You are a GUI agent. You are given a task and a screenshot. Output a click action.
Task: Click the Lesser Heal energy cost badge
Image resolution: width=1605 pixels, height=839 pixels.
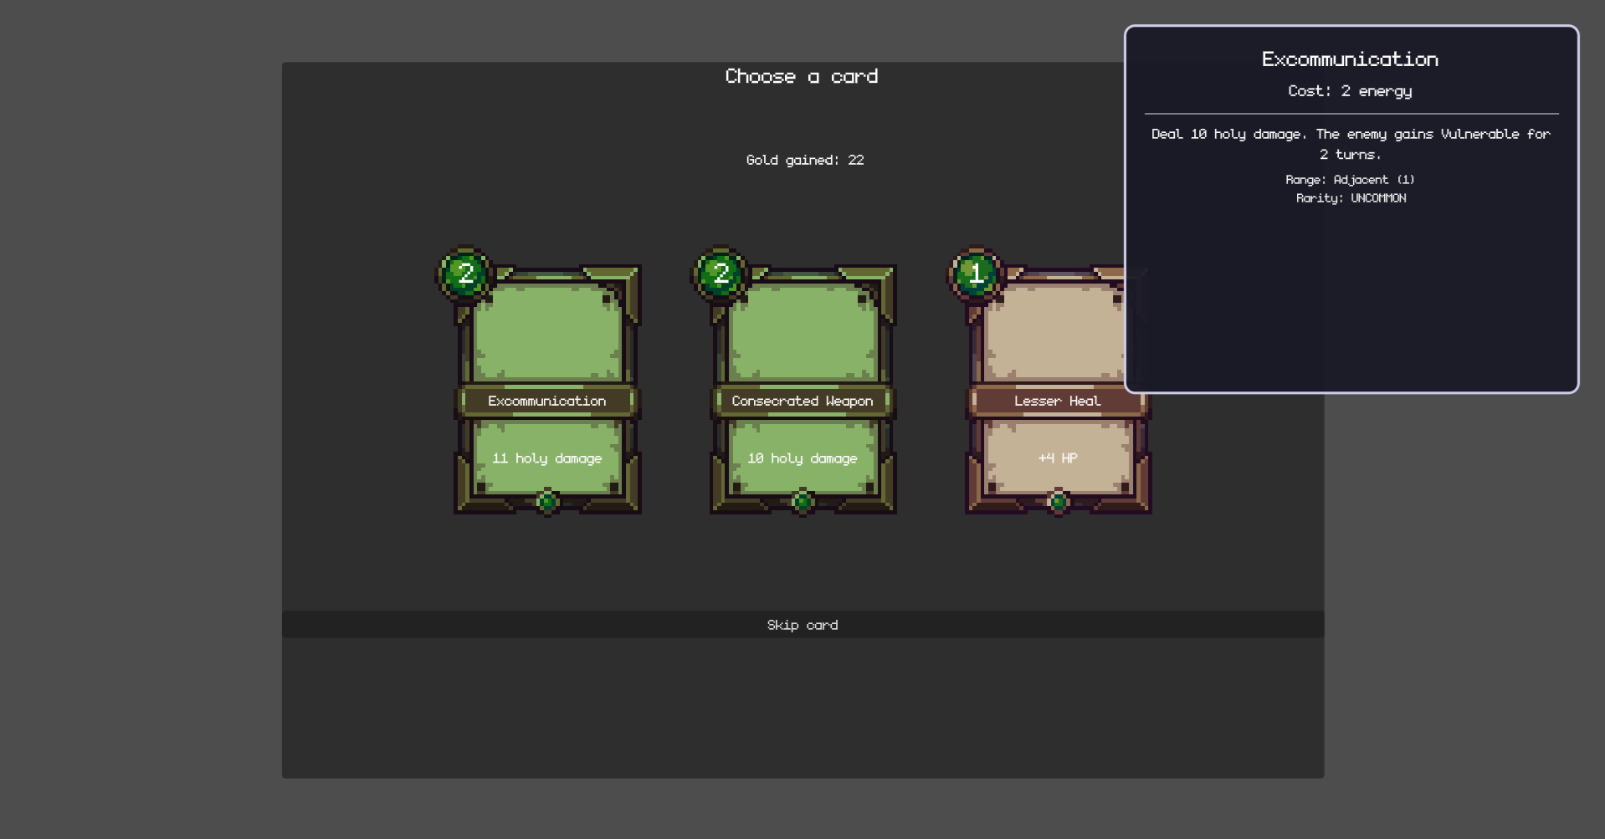(x=976, y=274)
